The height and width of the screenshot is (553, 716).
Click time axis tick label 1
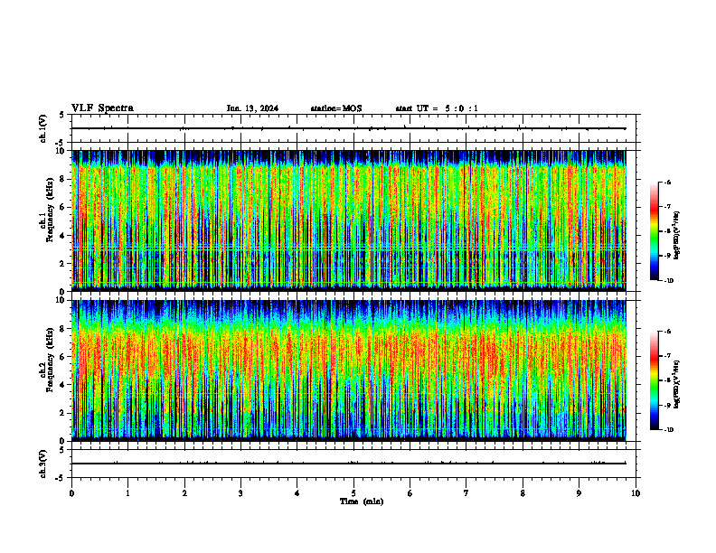point(127,493)
